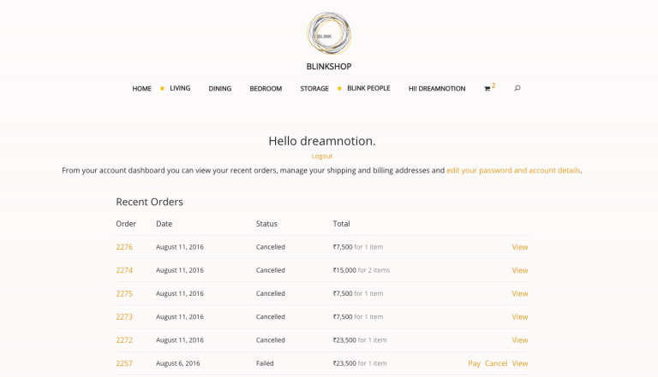The image size is (658, 377).
Task: Open order number 2273
Action: 124,317
